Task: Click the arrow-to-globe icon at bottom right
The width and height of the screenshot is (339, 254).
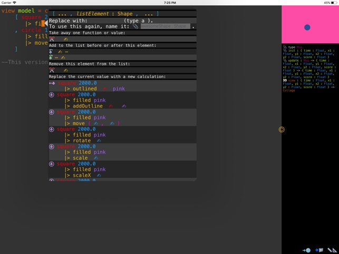Action: [306, 250]
